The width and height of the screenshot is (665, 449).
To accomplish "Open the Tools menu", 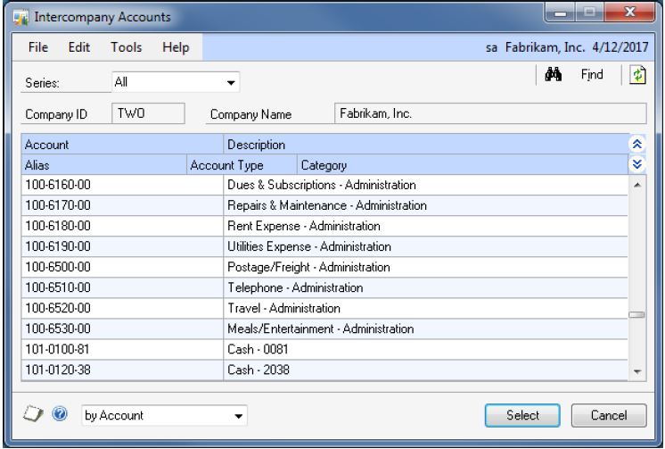I will [127, 47].
